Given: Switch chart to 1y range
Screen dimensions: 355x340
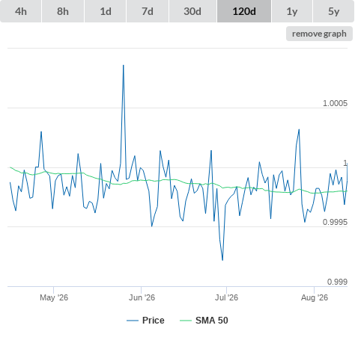Looking at the screenshot, I should coord(292,11).
